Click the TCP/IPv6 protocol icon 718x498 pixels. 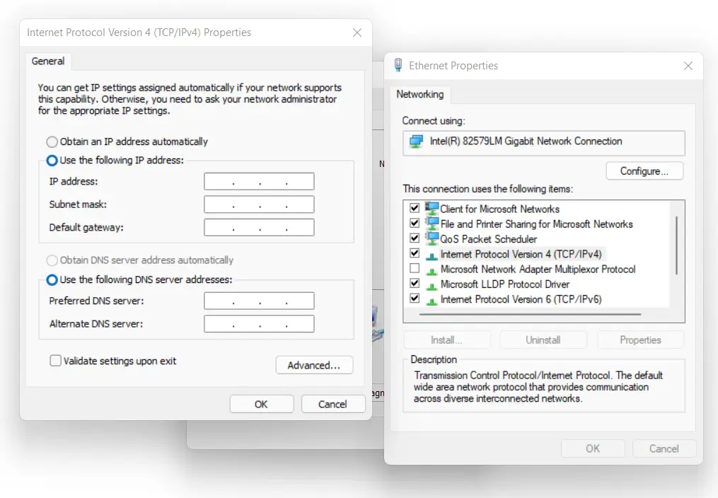coord(432,301)
